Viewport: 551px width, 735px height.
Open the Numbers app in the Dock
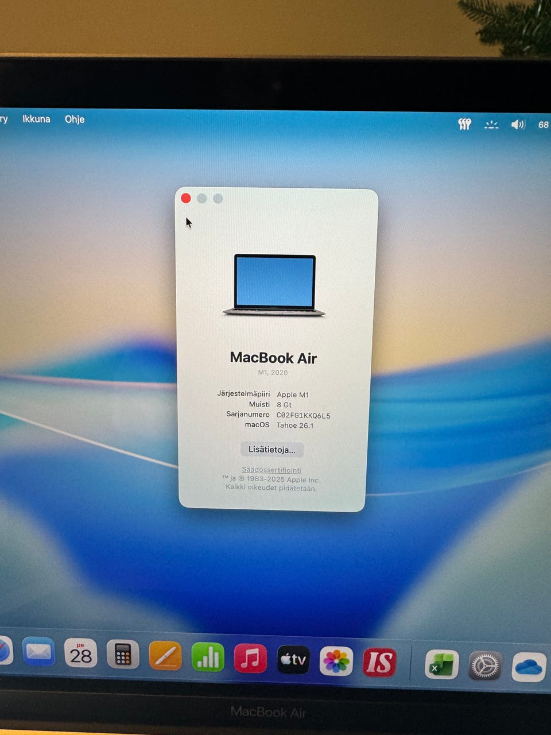tap(208, 657)
